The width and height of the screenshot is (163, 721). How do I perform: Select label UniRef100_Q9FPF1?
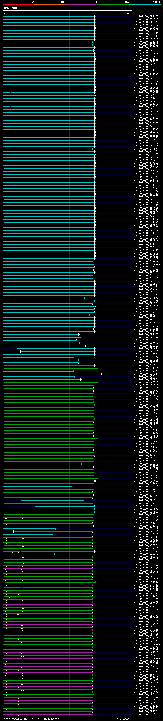(x=146, y=379)
